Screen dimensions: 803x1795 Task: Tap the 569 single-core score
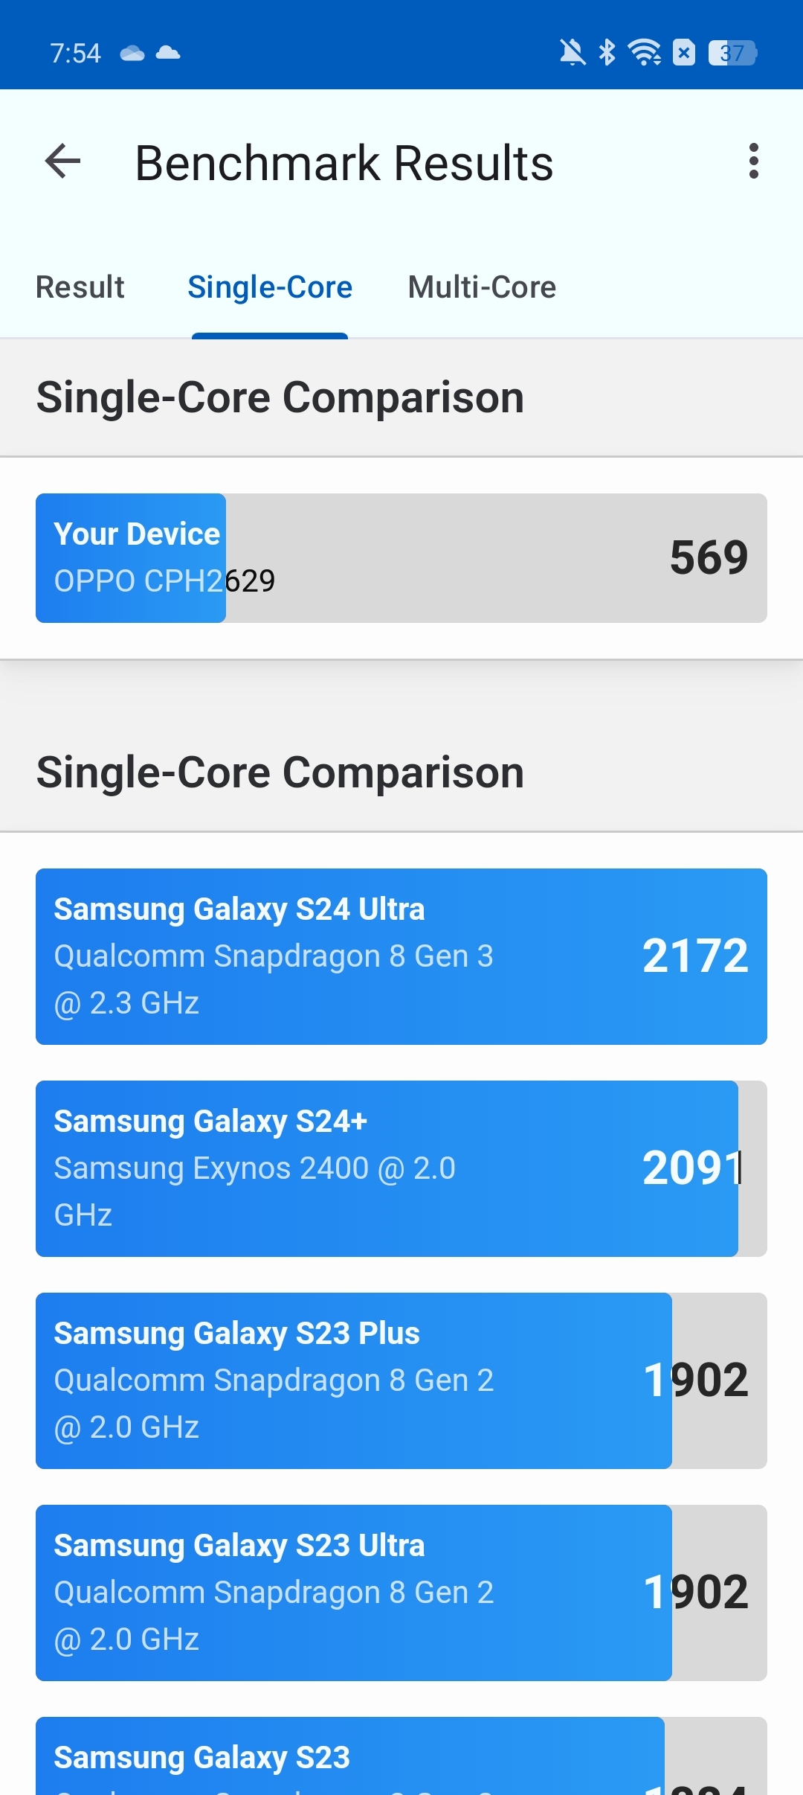point(709,557)
